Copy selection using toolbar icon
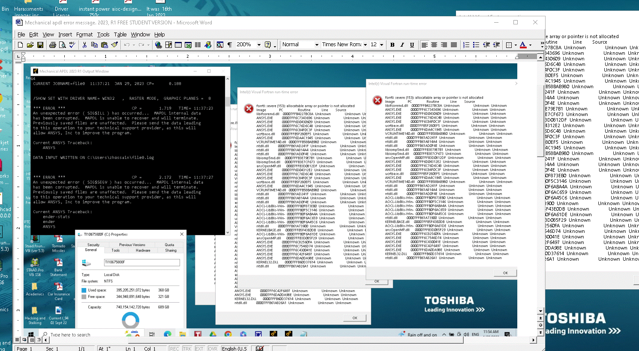The width and height of the screenshot is (639, 351). tap(95, 45)
